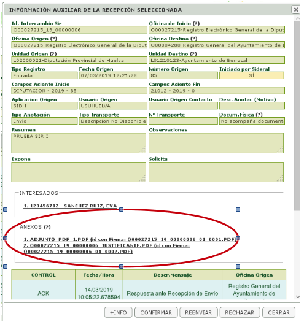Click the Registro General del Ayuntamiento cell

point(254,290)
